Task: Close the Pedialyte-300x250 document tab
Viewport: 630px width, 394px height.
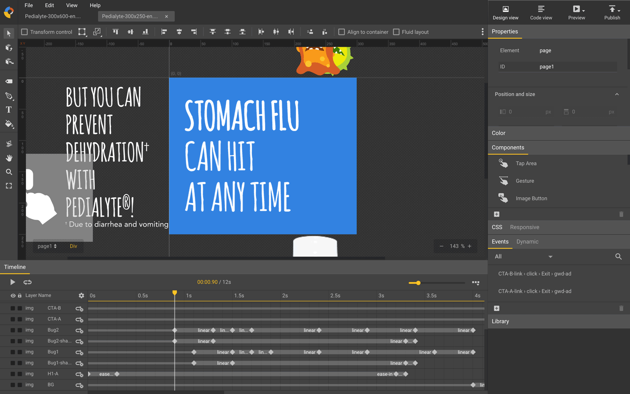Action: (x=166, y=16)
